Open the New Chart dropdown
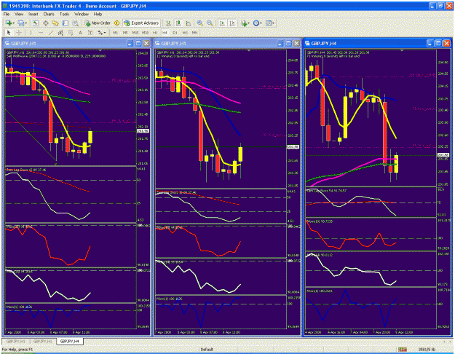 click(10, 23)
